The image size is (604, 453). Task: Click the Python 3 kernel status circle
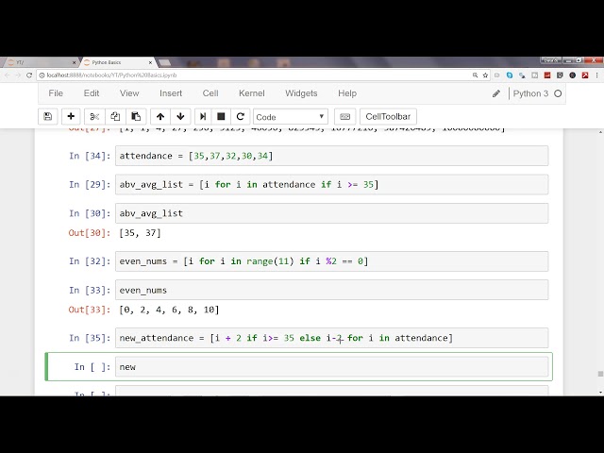[x=558, y=93]
